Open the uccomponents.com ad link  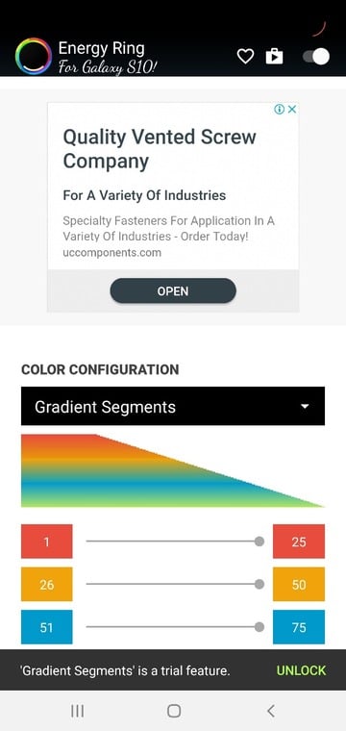point(111,253)
